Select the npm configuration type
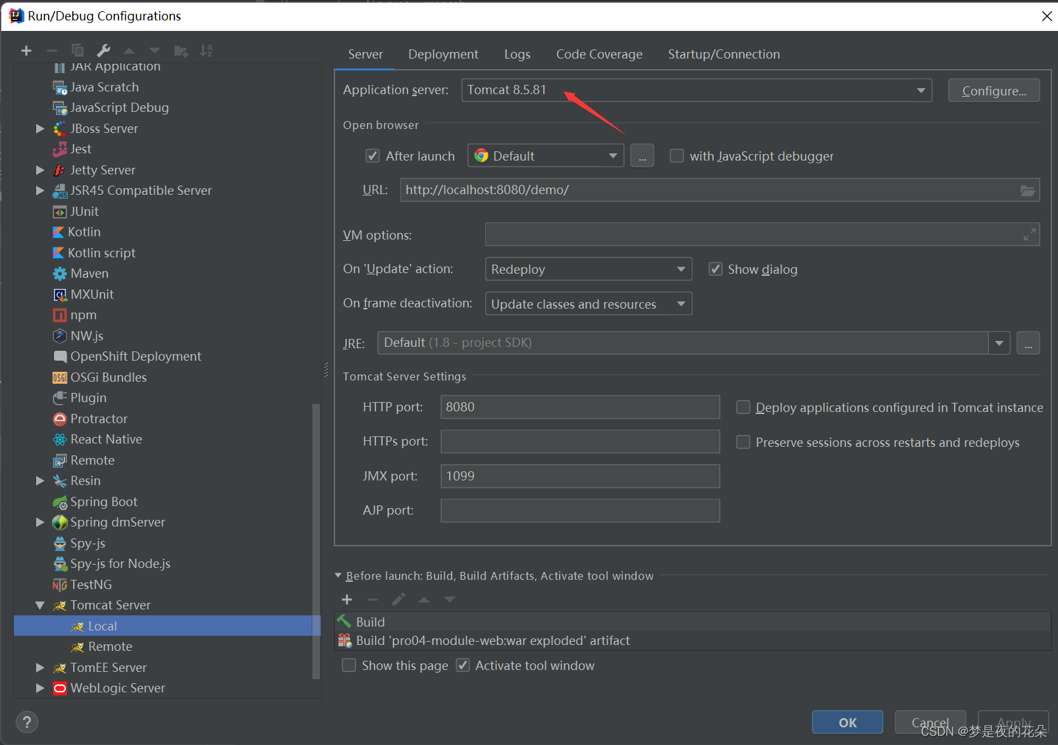The height and width of the screenshot is (745, 1058). tap(84, 315)
